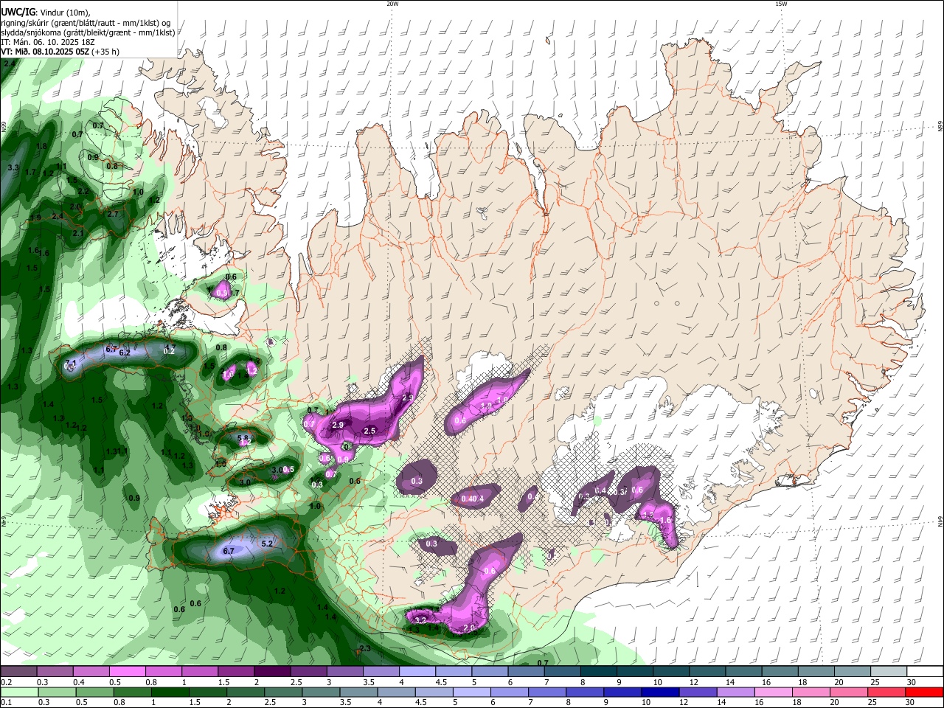
Task: Select the lightest green 0.1–0.3 rain swatch
Action: tap(18, 692)
